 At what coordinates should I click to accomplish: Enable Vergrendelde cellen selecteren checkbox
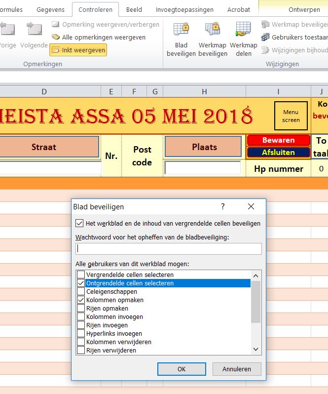tap(81, 275)
